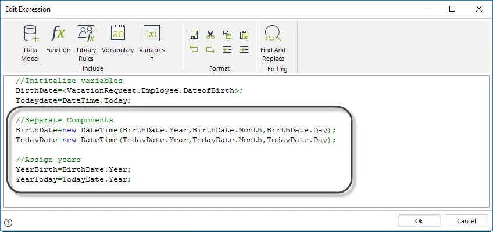
Task: Click the Include group label
Action: tap(93, 68)
